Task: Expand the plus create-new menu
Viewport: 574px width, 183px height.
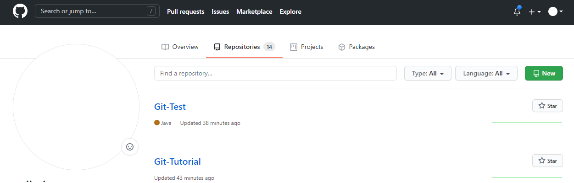Action: point(535,12)
